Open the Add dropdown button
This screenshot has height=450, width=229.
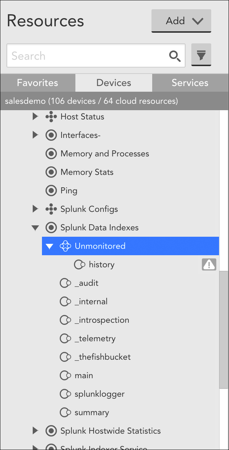[181, 21]
